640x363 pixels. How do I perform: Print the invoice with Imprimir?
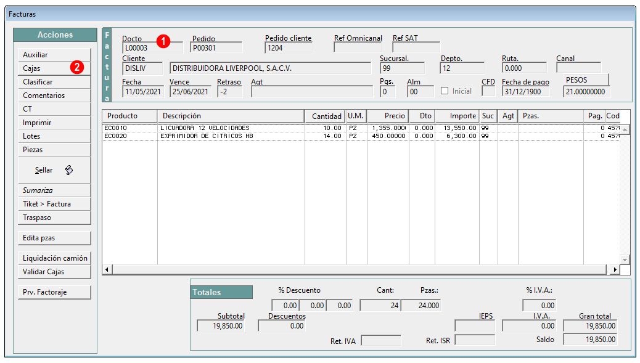[54, 123]
